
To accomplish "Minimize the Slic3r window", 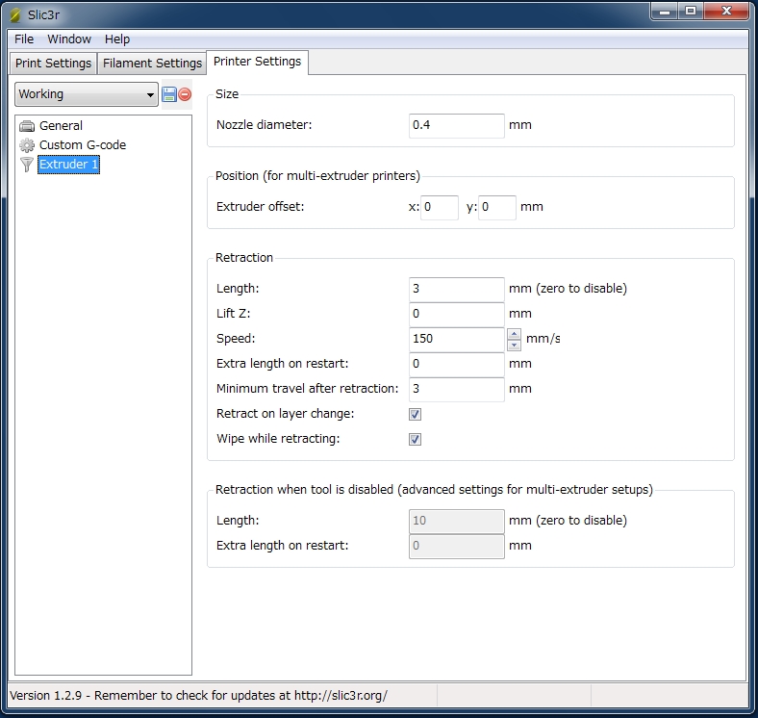I will pyautogui.click(x=665, y=11).
